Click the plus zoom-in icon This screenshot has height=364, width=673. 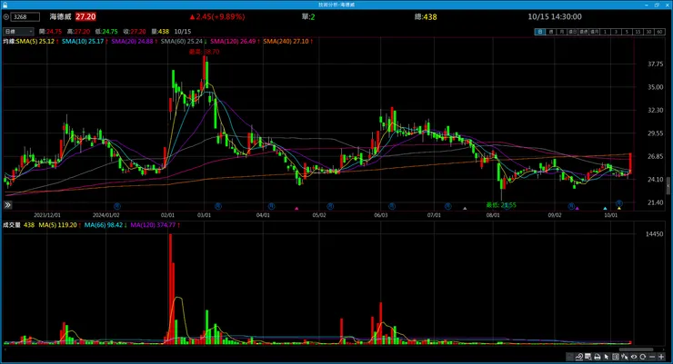pos(661,357)
